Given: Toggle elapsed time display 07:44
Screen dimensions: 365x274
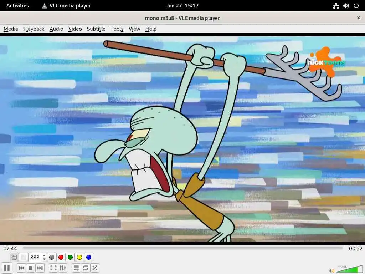Looking at the screenshot, I should click(x=10, y=248).
